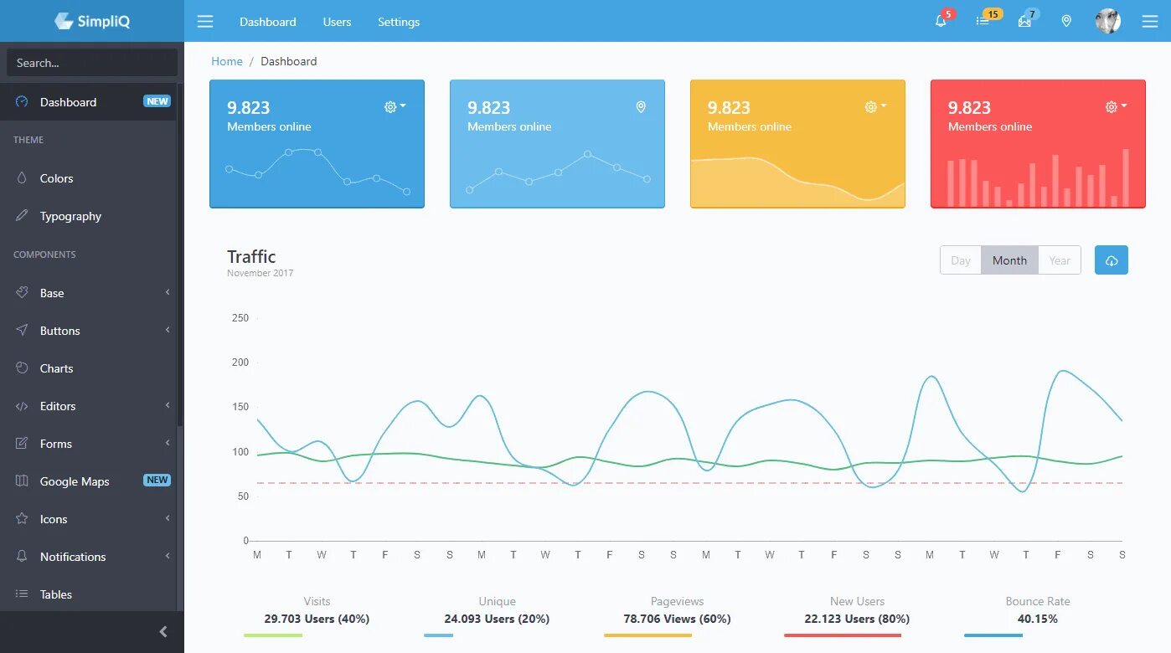The width and height of the screenshot is (1171, 653).
Task: Click the Charts pie icon
Action: point(23,368)
